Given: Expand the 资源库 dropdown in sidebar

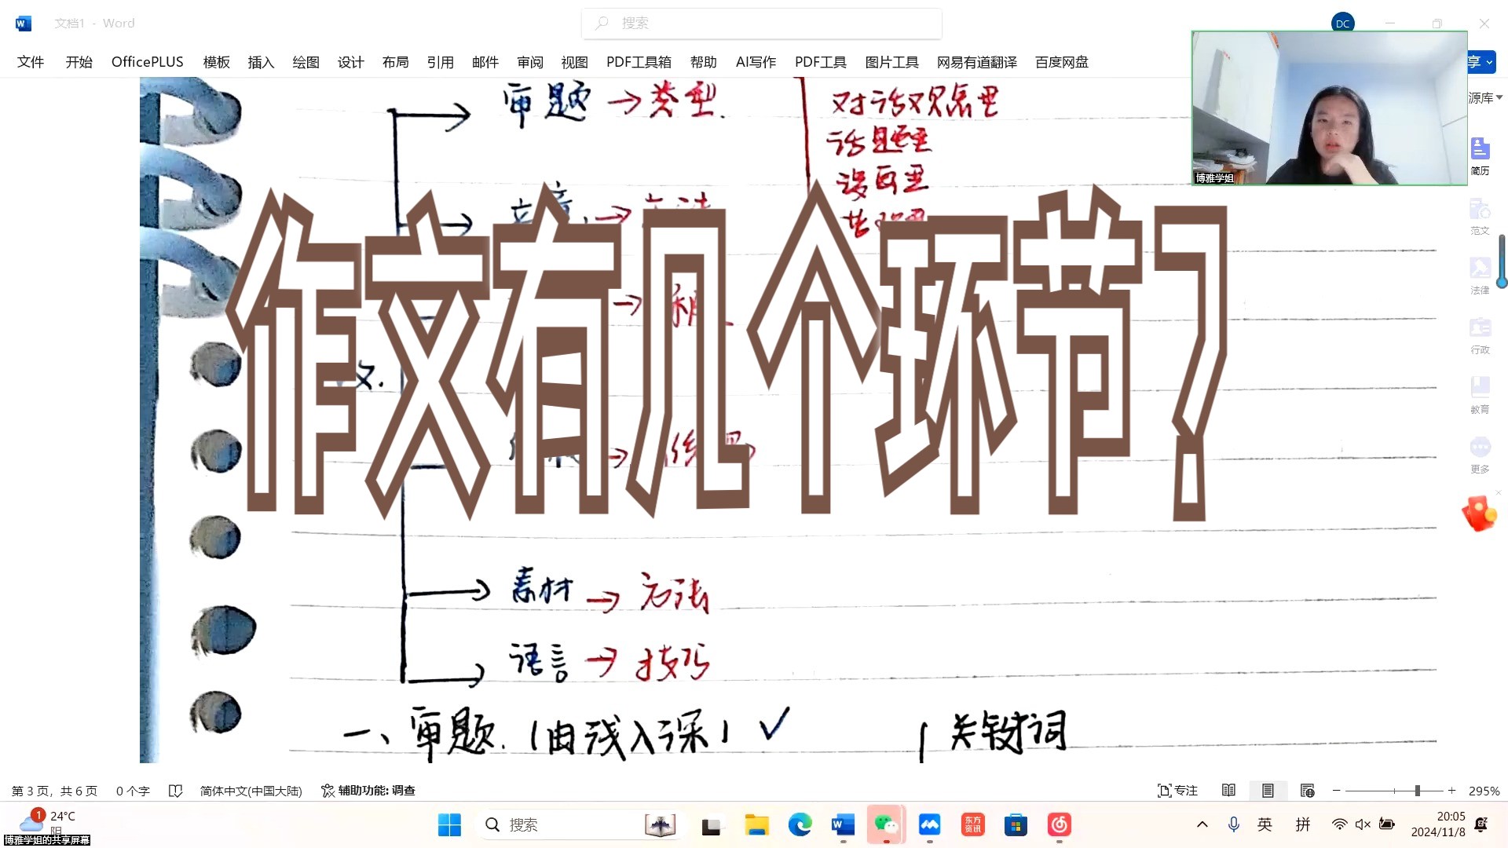Looking at the screenshot, I should (x=1485, y=98).
